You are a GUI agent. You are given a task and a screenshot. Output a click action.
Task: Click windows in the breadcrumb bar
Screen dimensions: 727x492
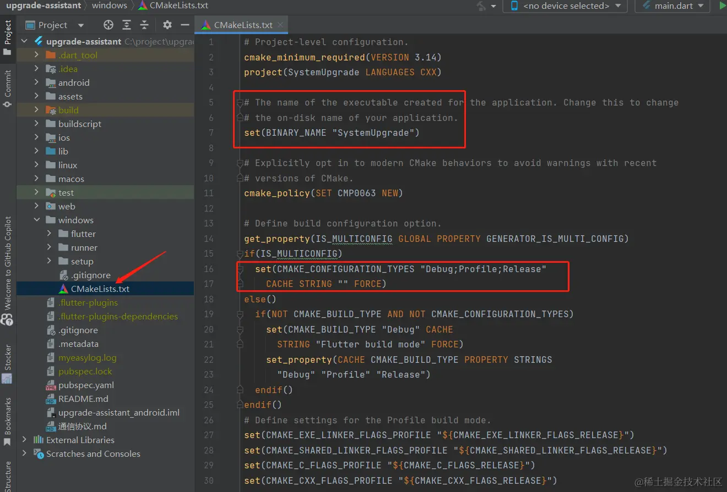pos(109,5)
